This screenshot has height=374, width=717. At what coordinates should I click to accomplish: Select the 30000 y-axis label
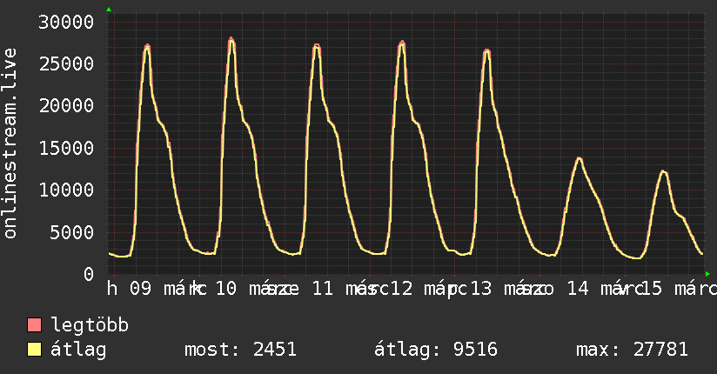coord(66,22)
